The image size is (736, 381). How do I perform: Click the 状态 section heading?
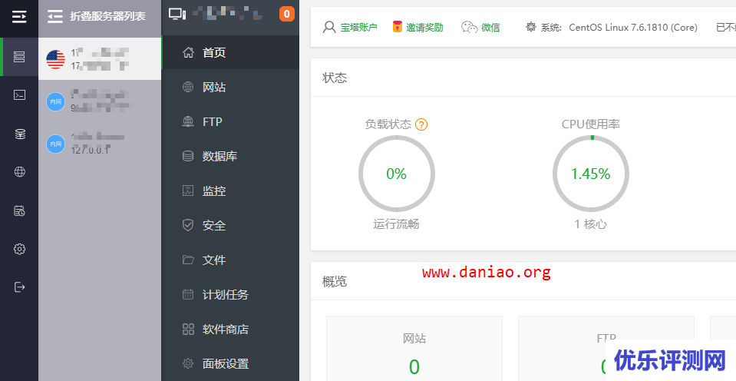[335, 78]
